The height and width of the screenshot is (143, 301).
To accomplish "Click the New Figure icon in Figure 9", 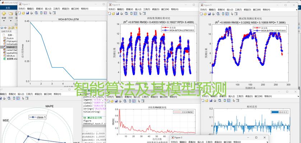I will coord(202,14).
